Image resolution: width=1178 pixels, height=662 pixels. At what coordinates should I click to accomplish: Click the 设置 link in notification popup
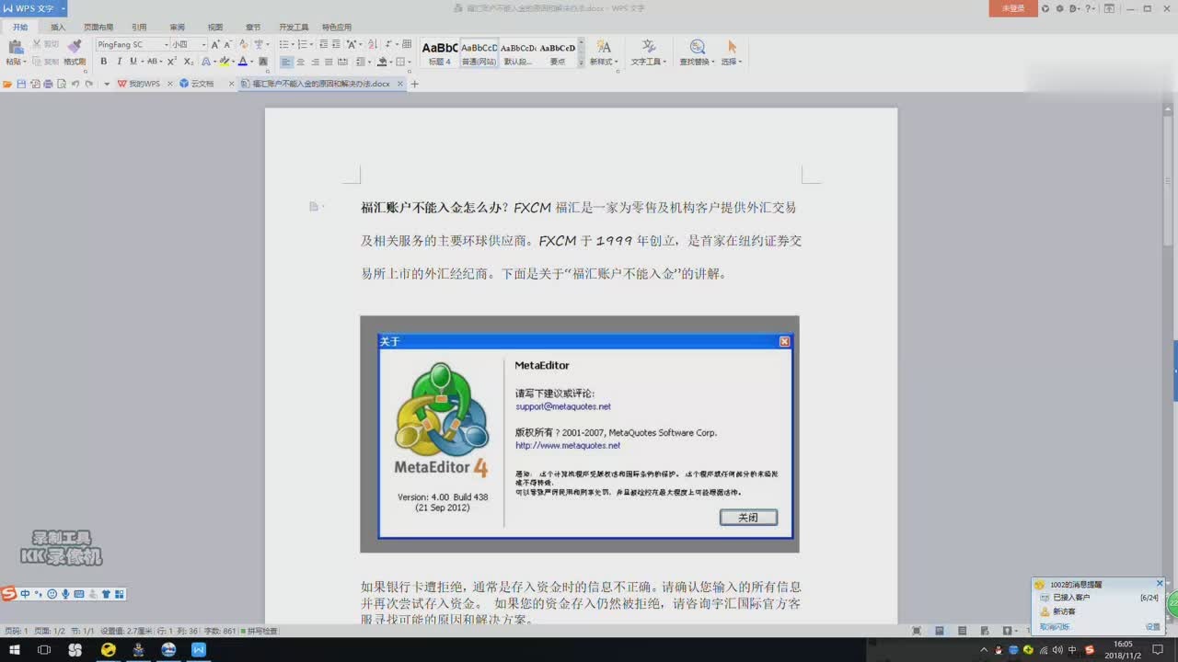pos(1153,626)
